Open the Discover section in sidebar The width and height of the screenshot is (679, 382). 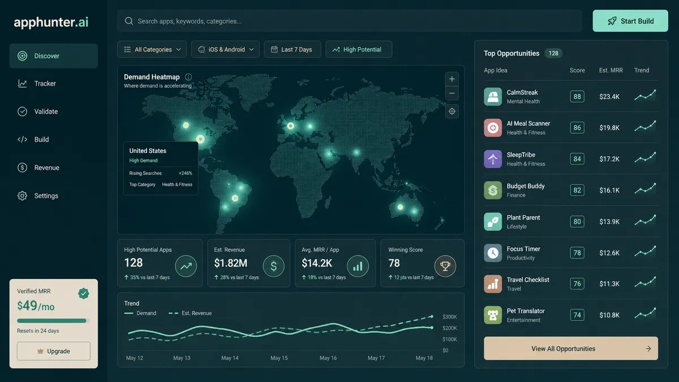53,56
